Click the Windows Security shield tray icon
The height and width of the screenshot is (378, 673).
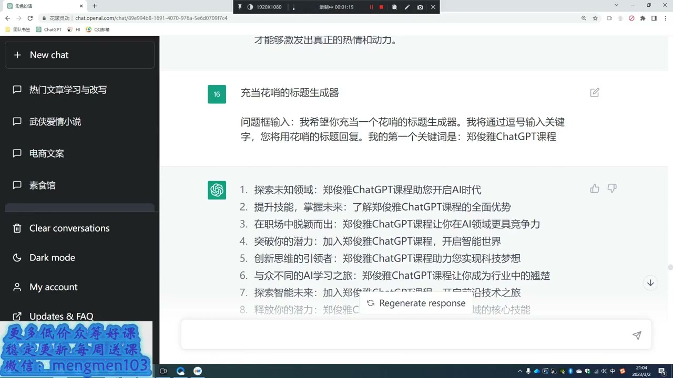pyautogui.click(x=587, y=371)
